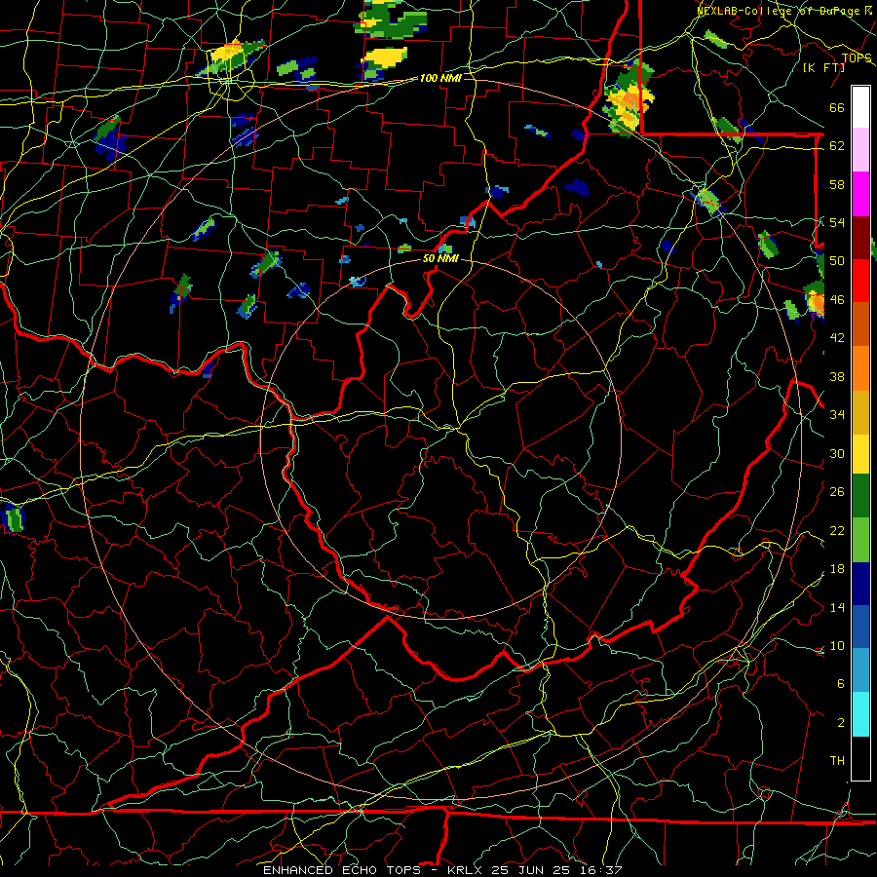Select the dark red legend swatch
Screen dimensions: 877x877
tap(860, 237)
